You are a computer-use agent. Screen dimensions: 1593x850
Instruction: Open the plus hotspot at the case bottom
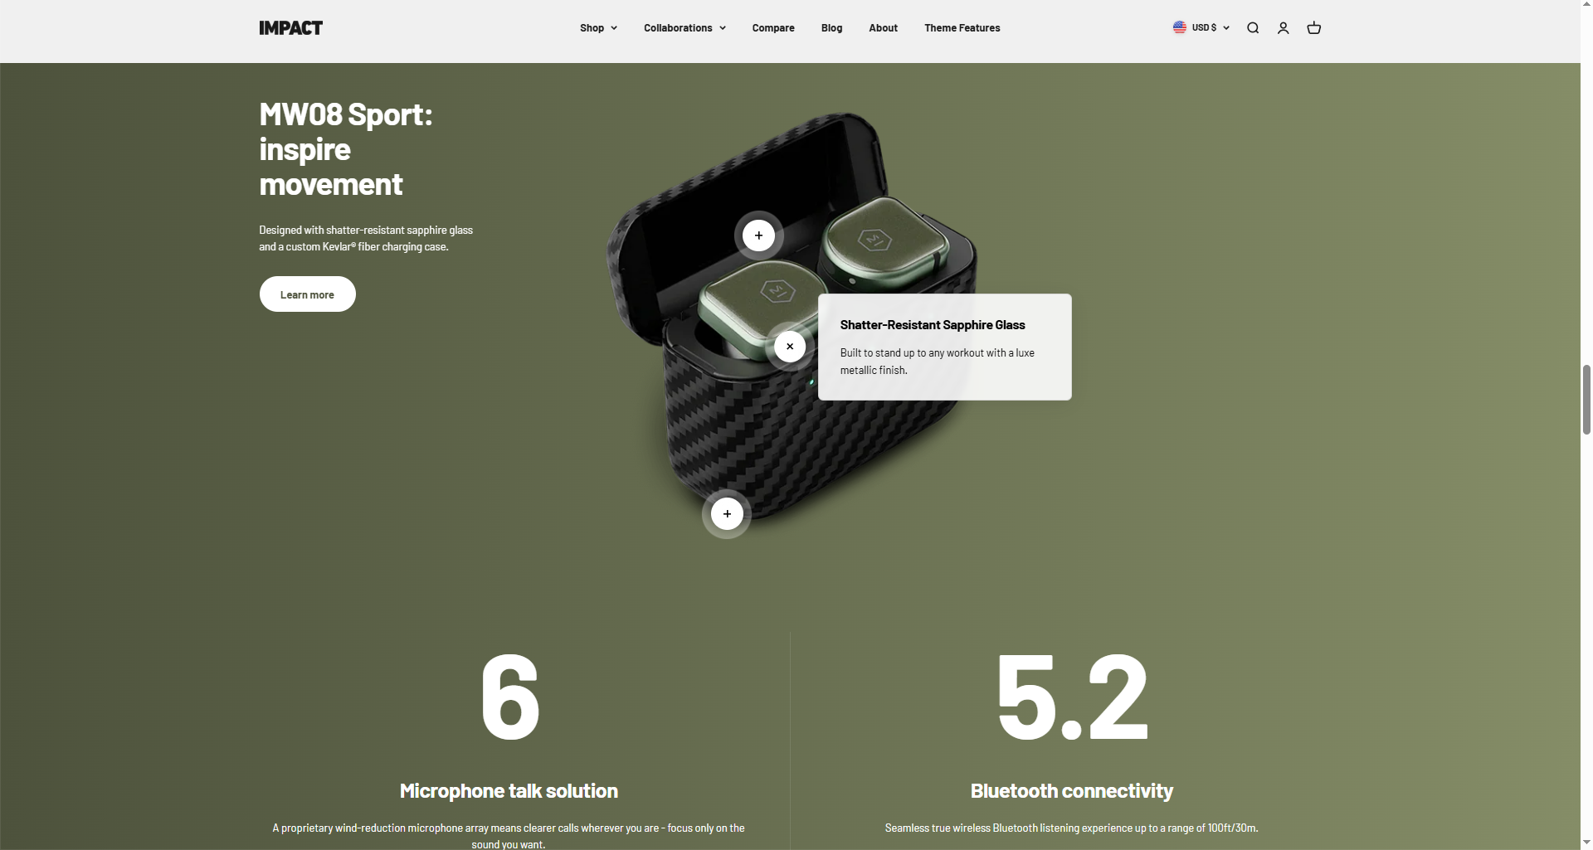727,514
